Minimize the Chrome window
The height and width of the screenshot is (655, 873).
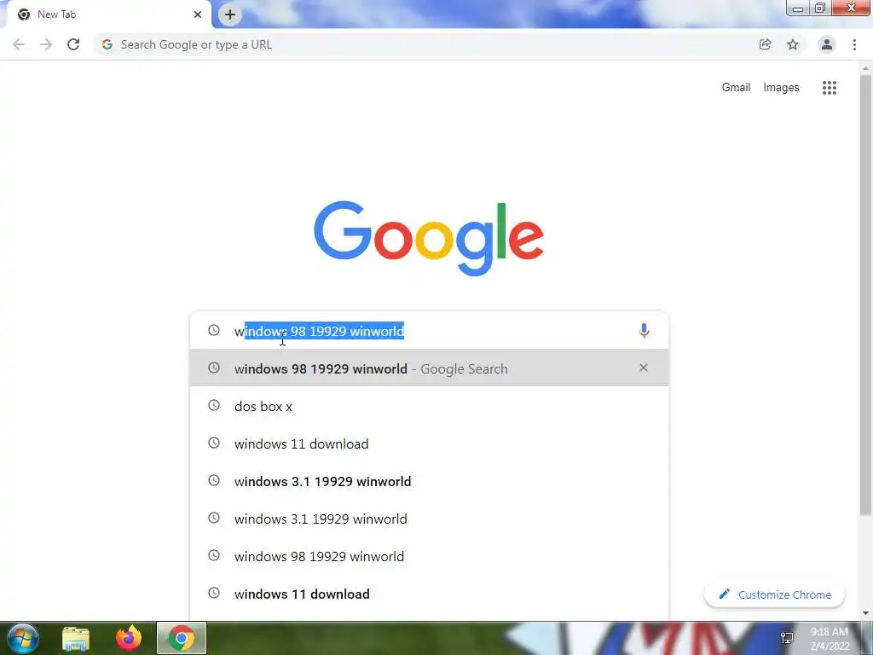[x=798, y=8]
